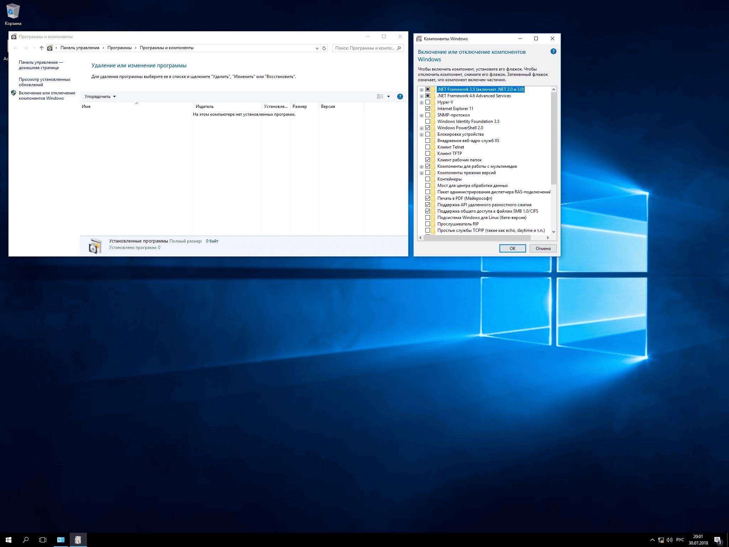Screen dimensions: 729x547
Task: Expand .NET Framework 4.6 Advanced Services node
Action: pos(421,96)
